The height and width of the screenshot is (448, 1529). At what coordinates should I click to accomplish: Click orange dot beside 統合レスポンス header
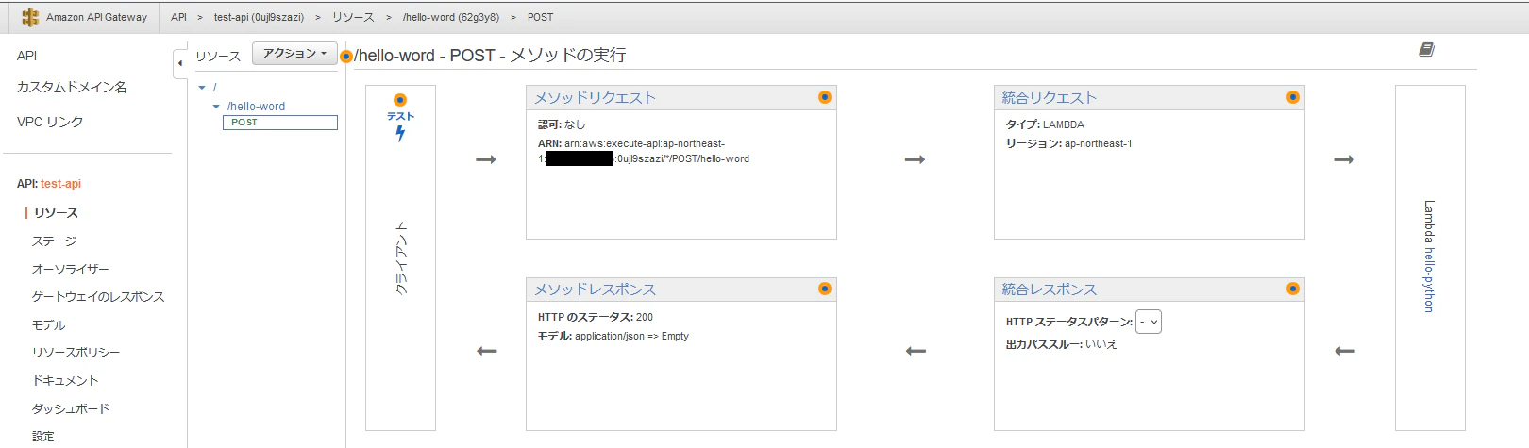(1293, 289)
